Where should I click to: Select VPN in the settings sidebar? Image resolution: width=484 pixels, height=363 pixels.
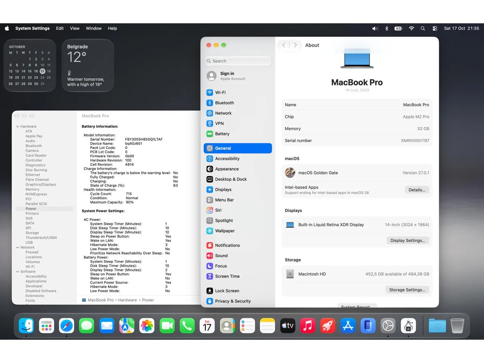pos(237,123)
